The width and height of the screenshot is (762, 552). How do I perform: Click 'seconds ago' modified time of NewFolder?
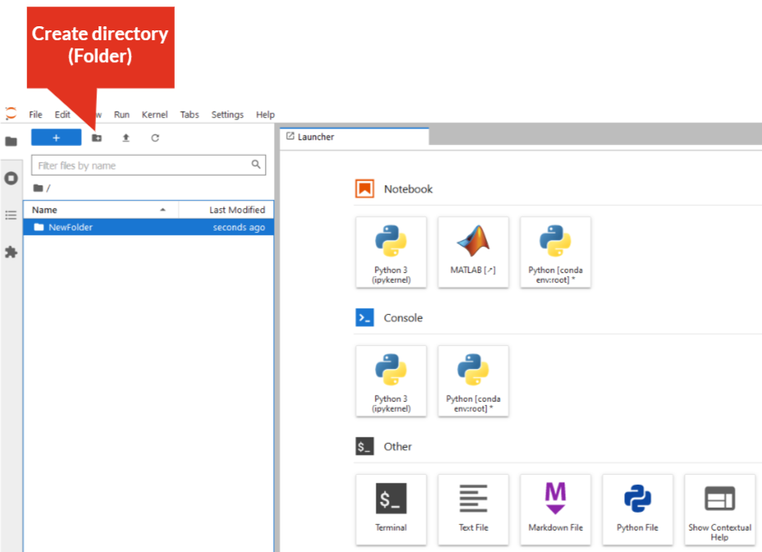point(239,227)
